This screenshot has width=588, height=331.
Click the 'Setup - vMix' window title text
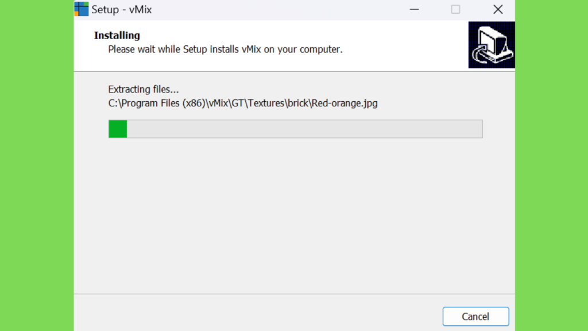click(x=122, y=9)
